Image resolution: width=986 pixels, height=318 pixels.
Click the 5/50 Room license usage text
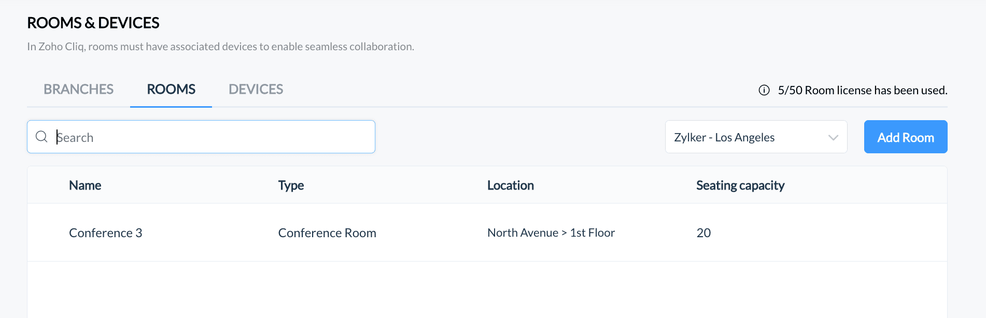[x=863, y=90]
